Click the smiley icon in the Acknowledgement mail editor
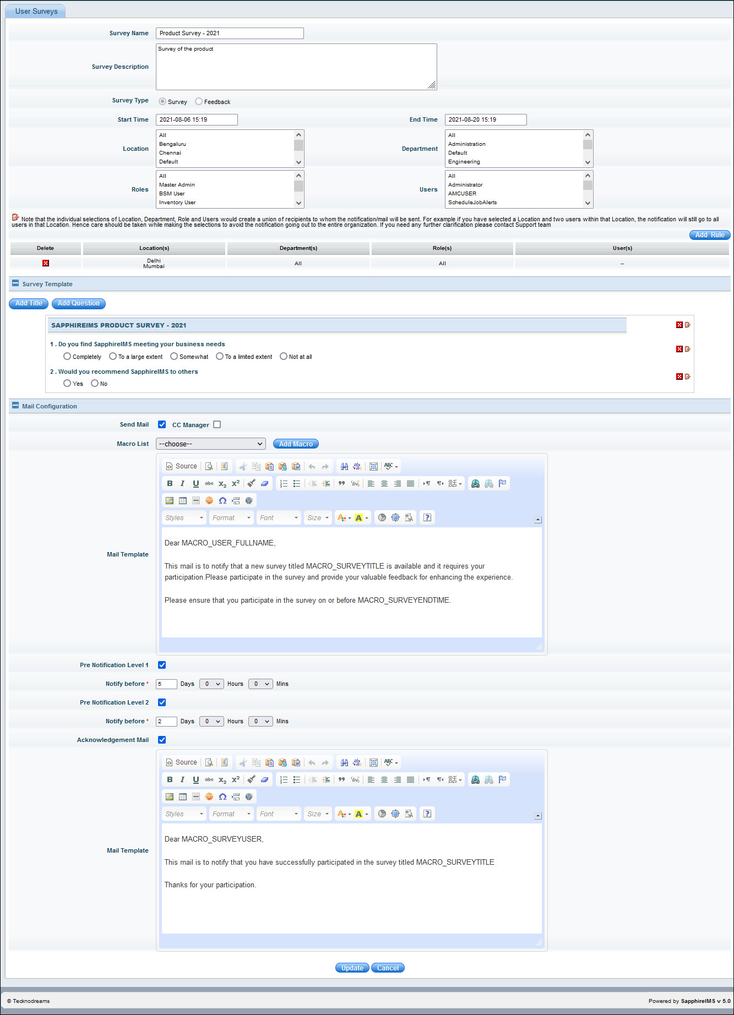 [x=209, y=796]
